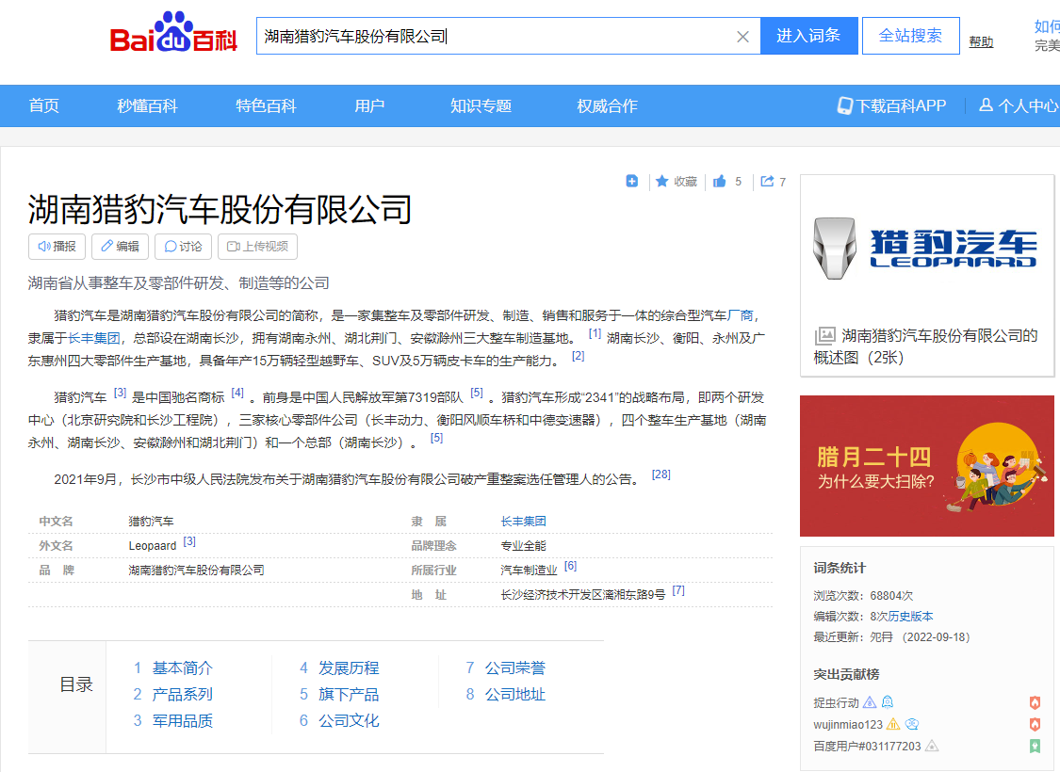Click the gallery image icon beside 概述图
Screen dimensions: 1060x772
824,336
